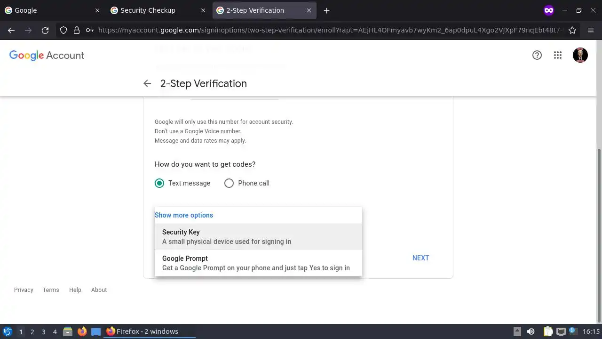602x339 pixels.
Task: Go back using 2-Step Verification arrow
Action: tap(147, 83)
